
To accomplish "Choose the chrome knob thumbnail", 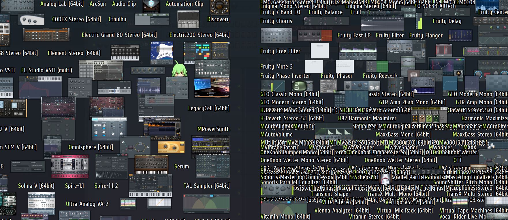I will [385, 179].
